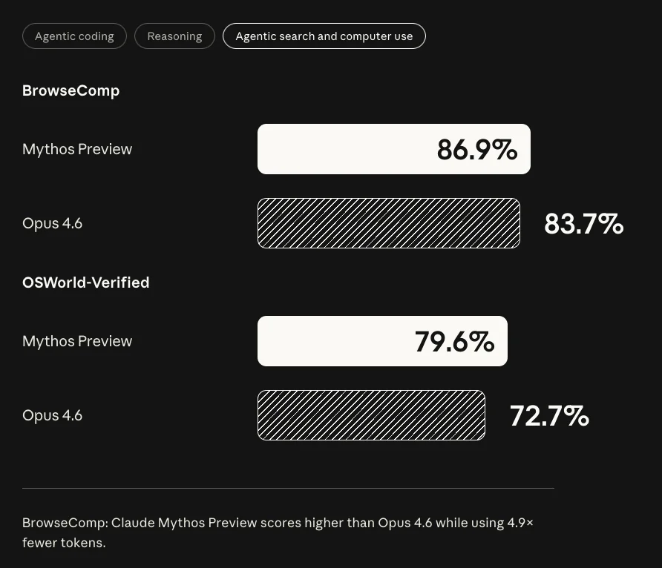Select Agentic search and computer use tab
662x568 pixels.
pyautogui.click(x=324, y=36)
